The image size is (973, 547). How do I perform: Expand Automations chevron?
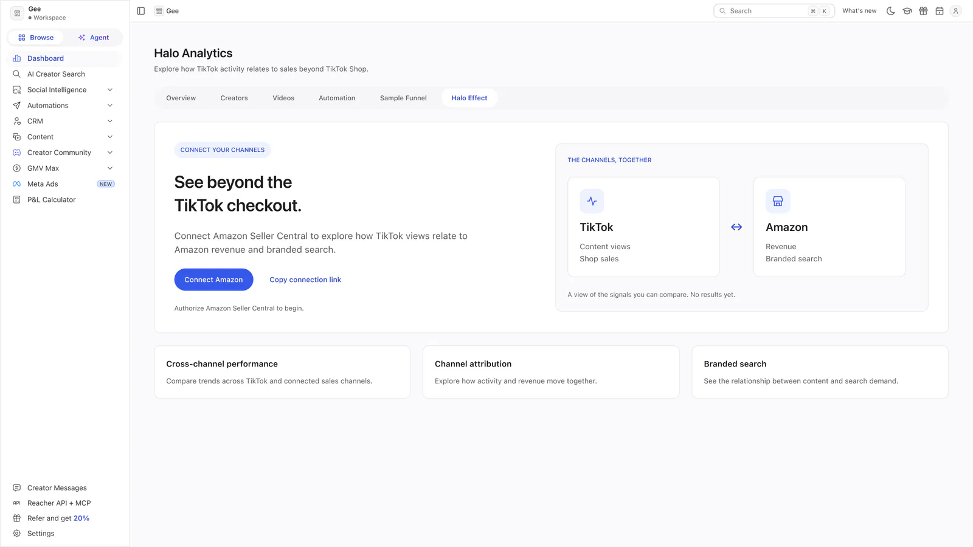pos(110,106)
